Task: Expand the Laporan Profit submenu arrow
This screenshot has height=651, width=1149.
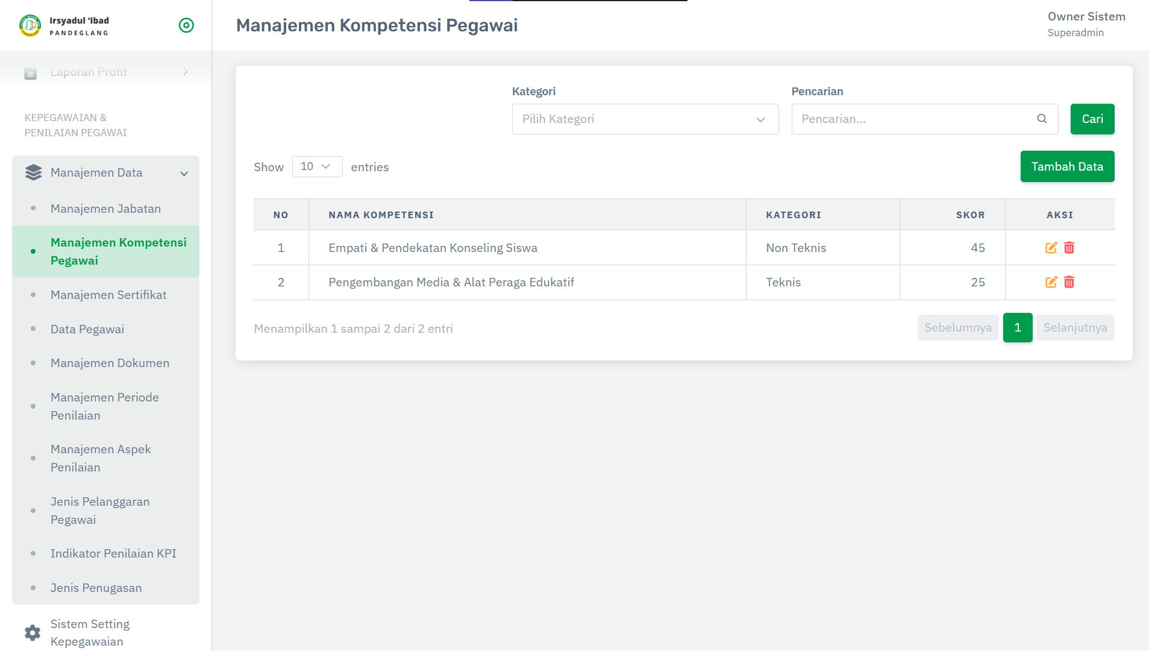Action: pos(186,72)
